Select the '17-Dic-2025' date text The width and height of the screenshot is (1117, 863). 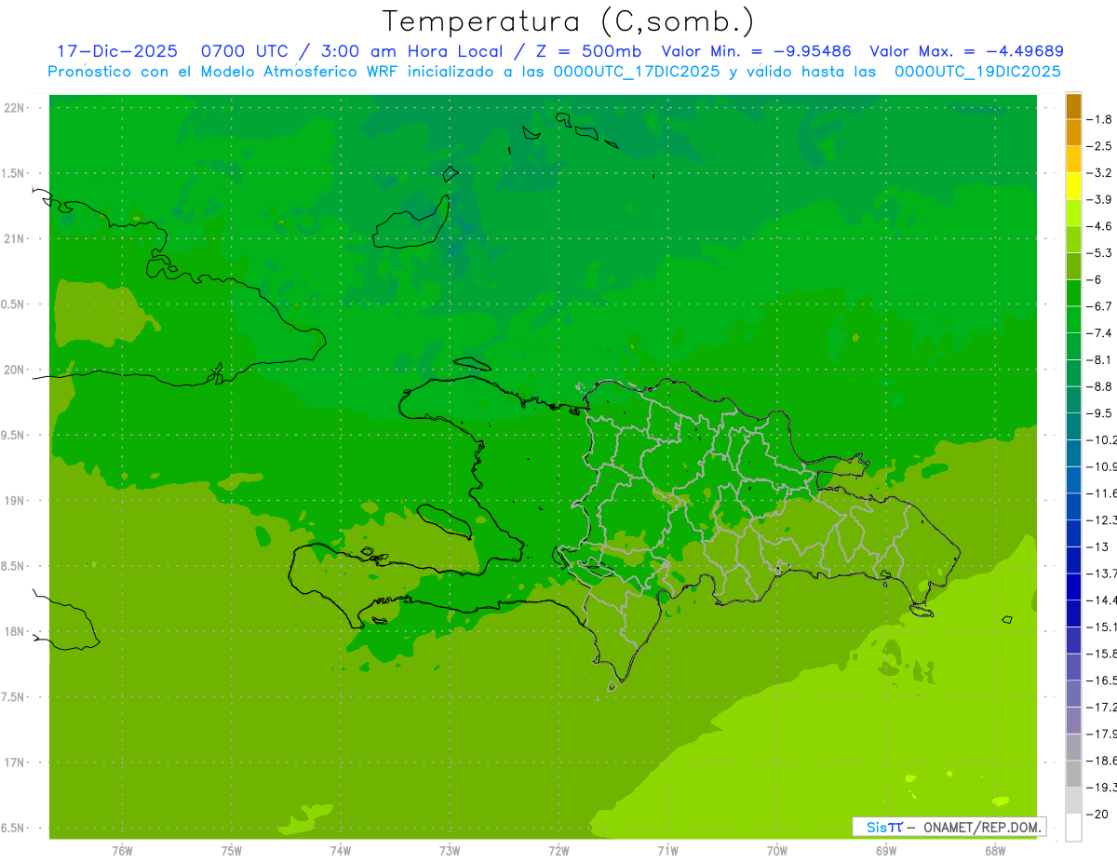(x=117, y=51)
